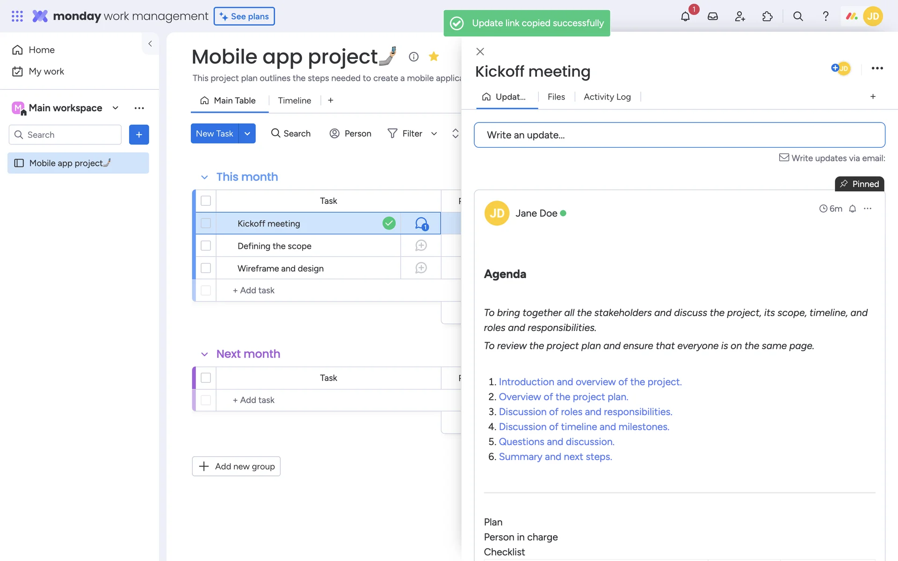The image size is (898, 561).
Task: Click the Add new group button
Action: tap(236, 466)
